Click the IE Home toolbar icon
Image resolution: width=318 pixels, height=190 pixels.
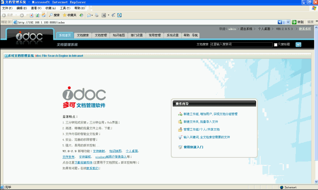44,15
